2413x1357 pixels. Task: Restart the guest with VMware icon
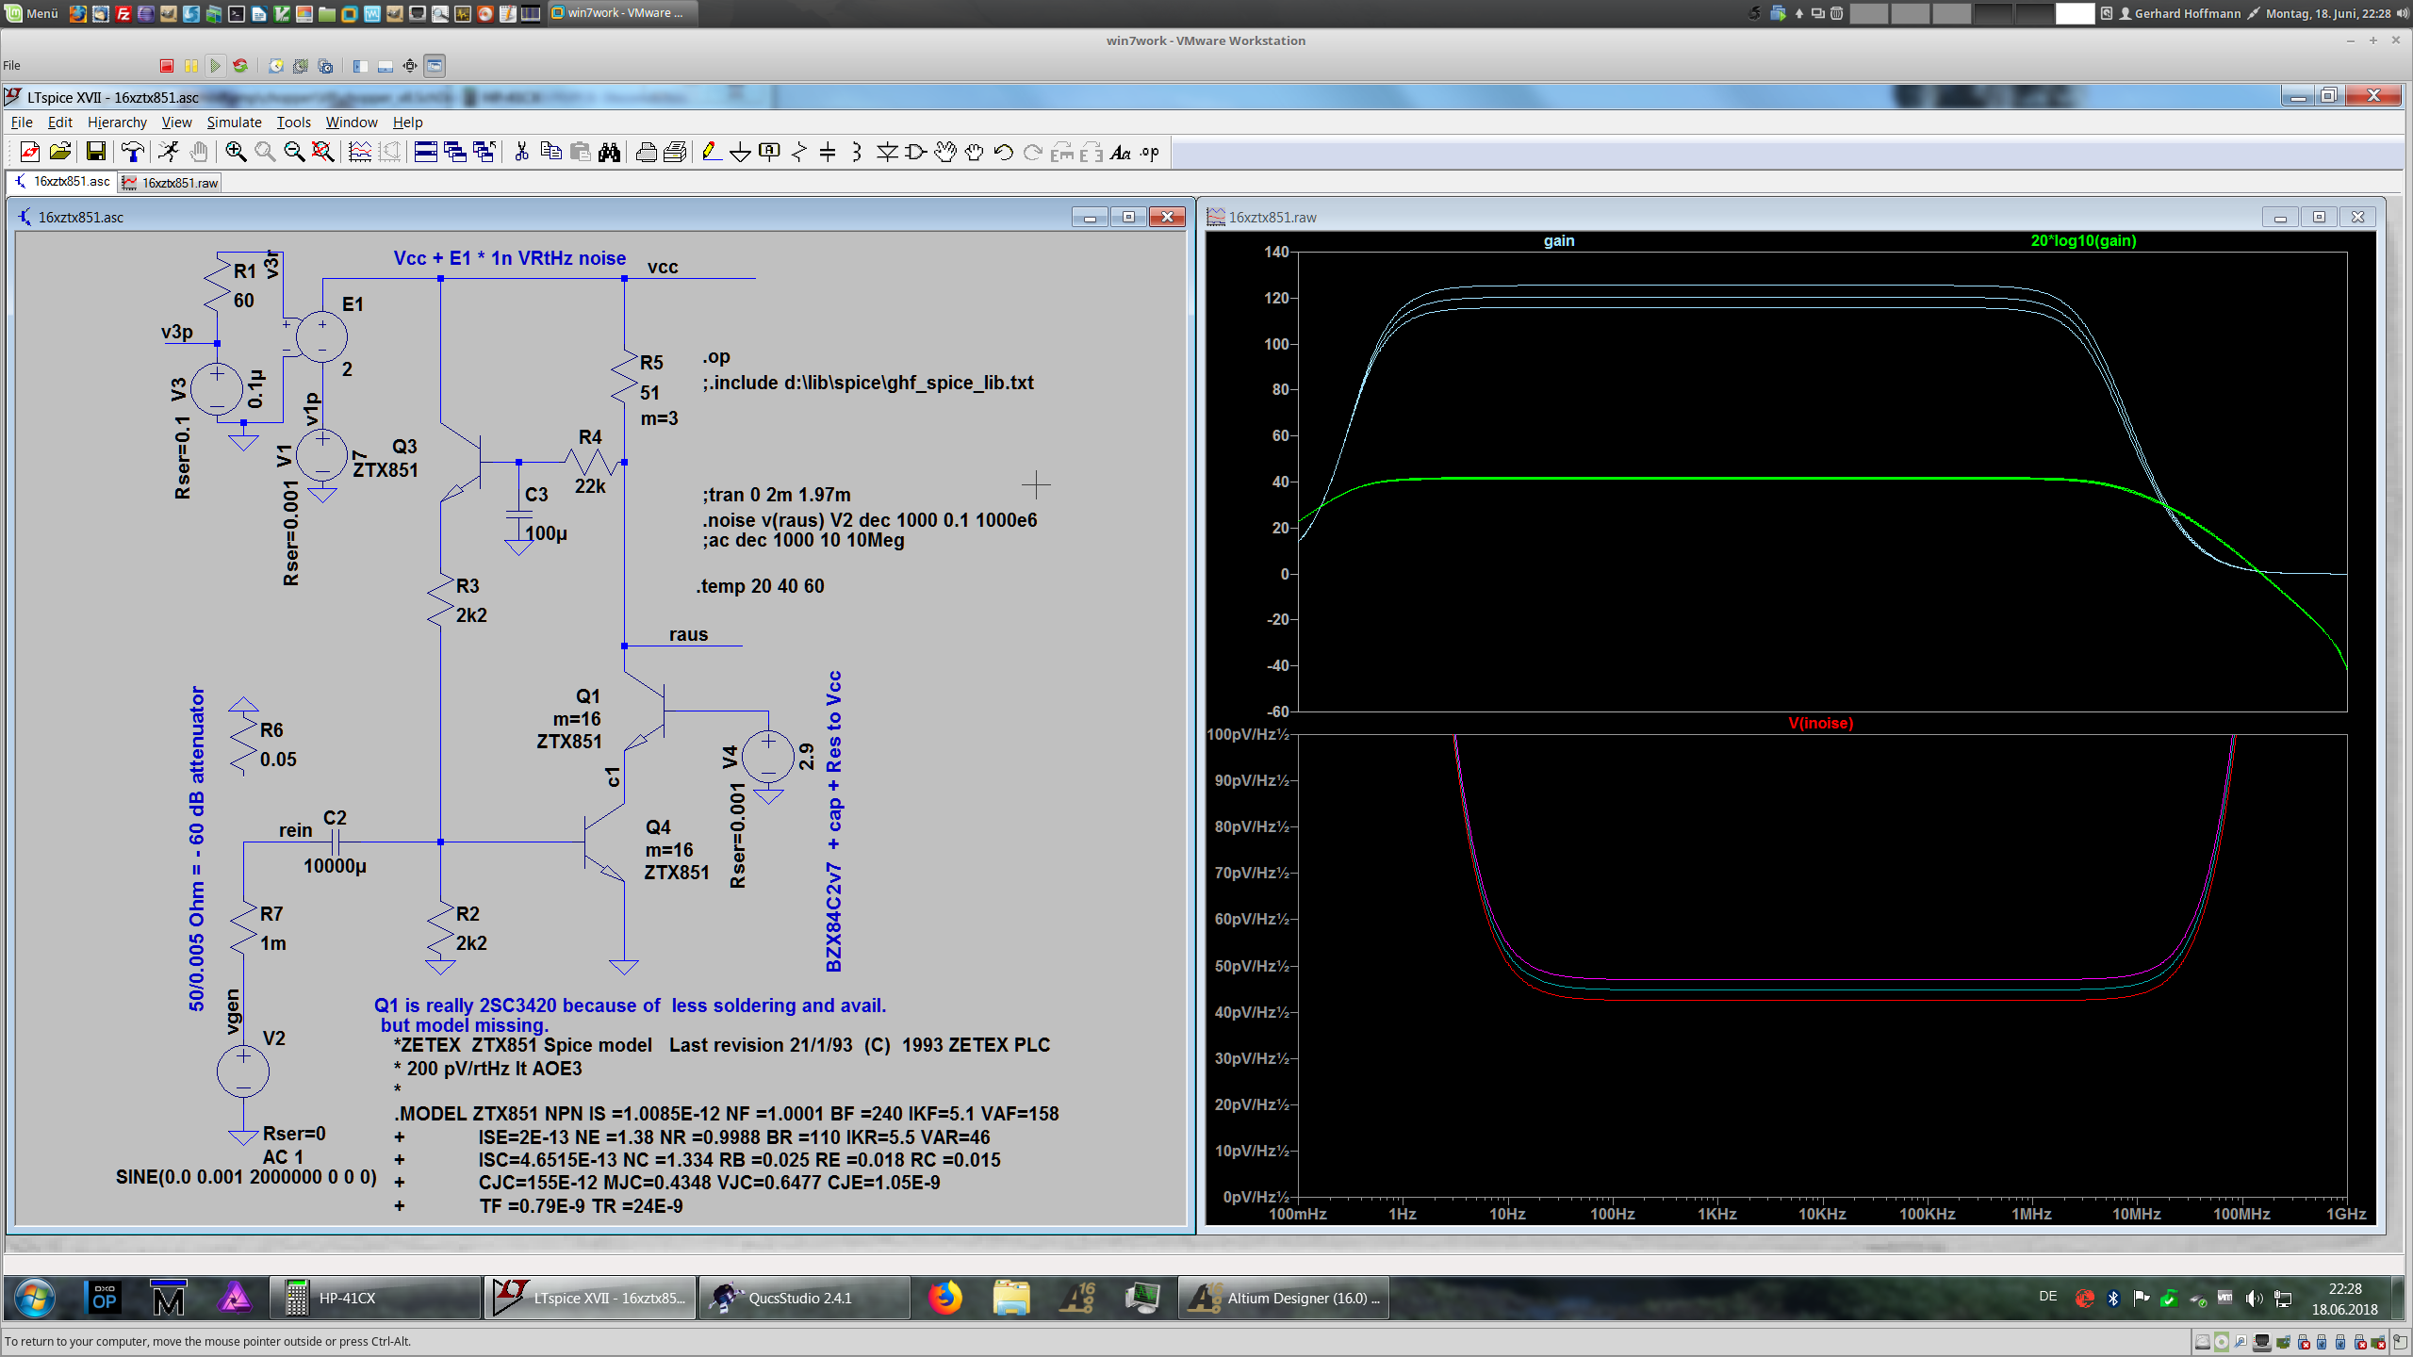240,66
